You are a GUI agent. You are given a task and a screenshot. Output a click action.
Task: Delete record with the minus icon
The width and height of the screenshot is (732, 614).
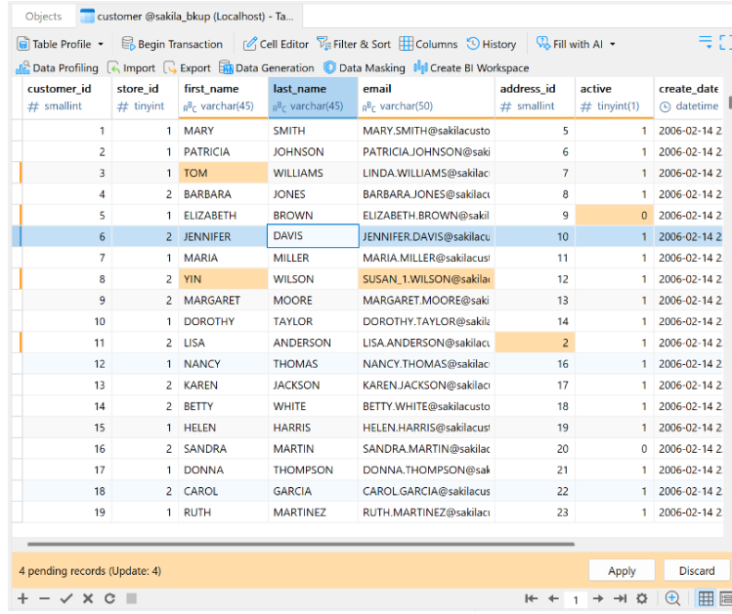[44, 598]
